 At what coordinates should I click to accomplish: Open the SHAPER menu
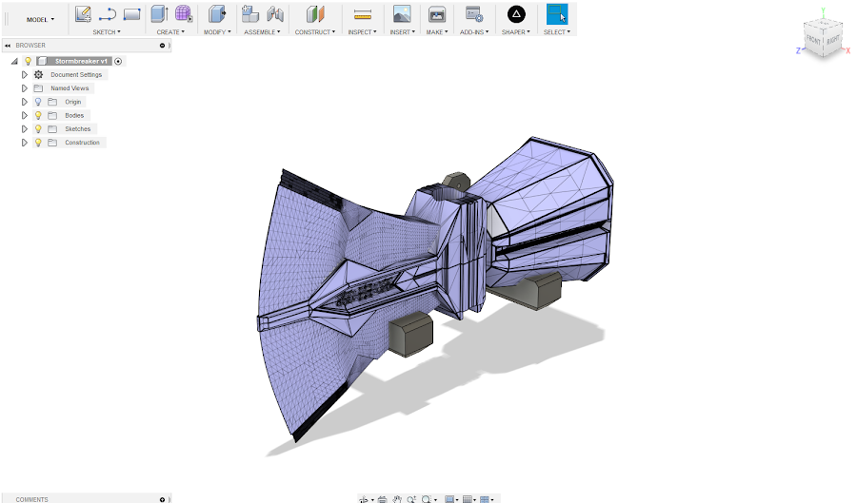click(516, 32)
